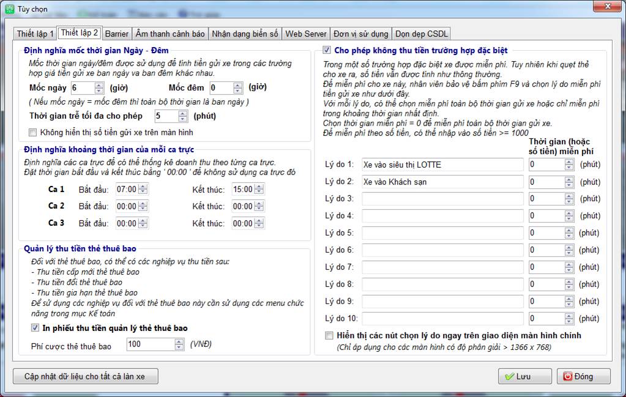Uncheck In phiếu thu tiền quản lý thẻ thuê bao
This screenshot has width=626, height=397.
click(35, 328)
